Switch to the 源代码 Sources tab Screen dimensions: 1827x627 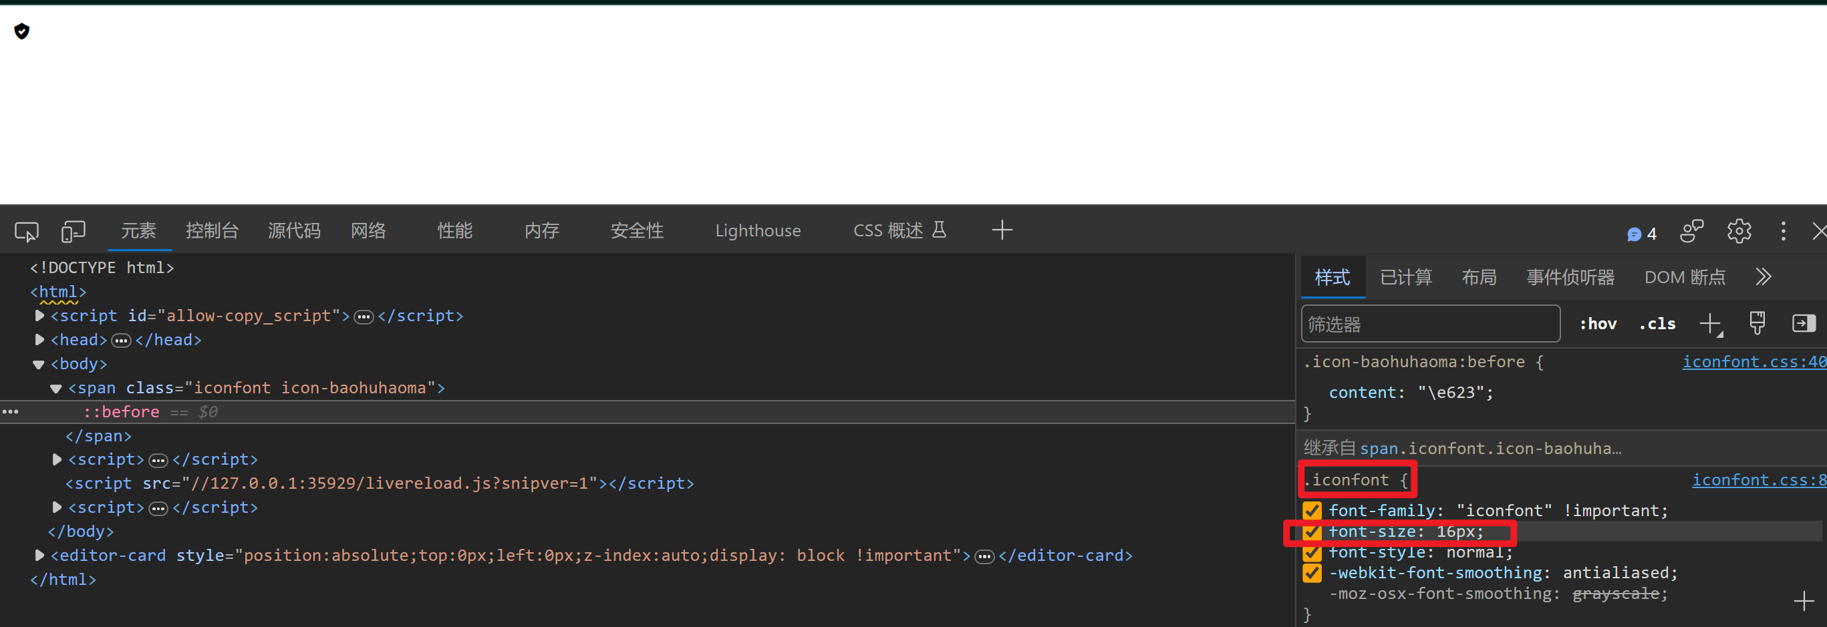click(x=294, y=231)
